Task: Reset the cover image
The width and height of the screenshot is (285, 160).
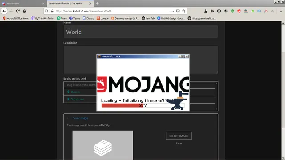Action: (x=179, y=143)
